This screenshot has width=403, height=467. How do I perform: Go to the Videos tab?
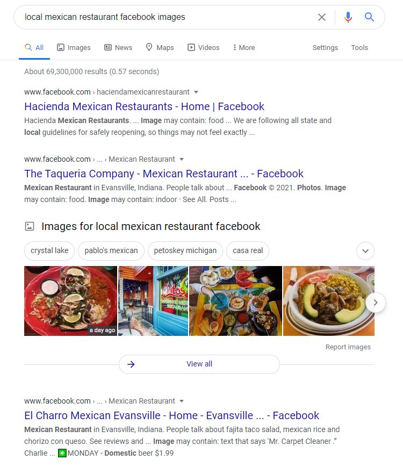tap(203, 48)
